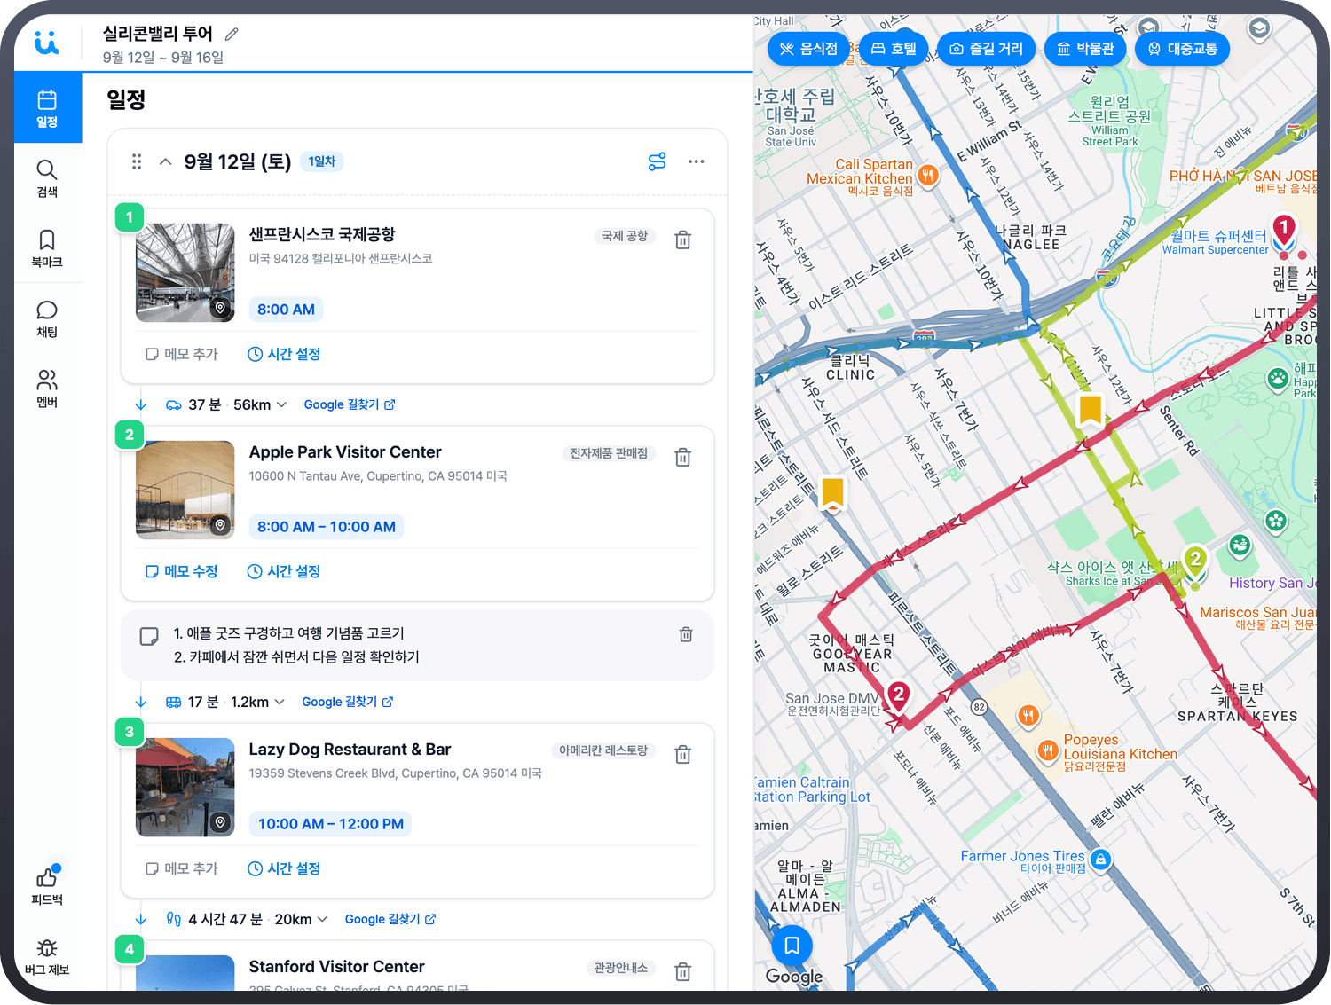
Task: Open the 멤버 members section
Action: [x=47, y=389]
